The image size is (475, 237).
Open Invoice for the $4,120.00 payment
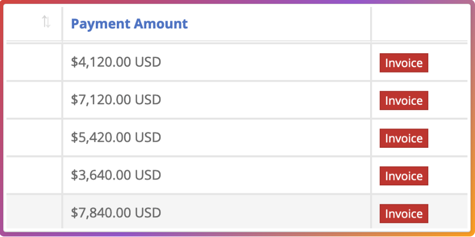[403, 63]
